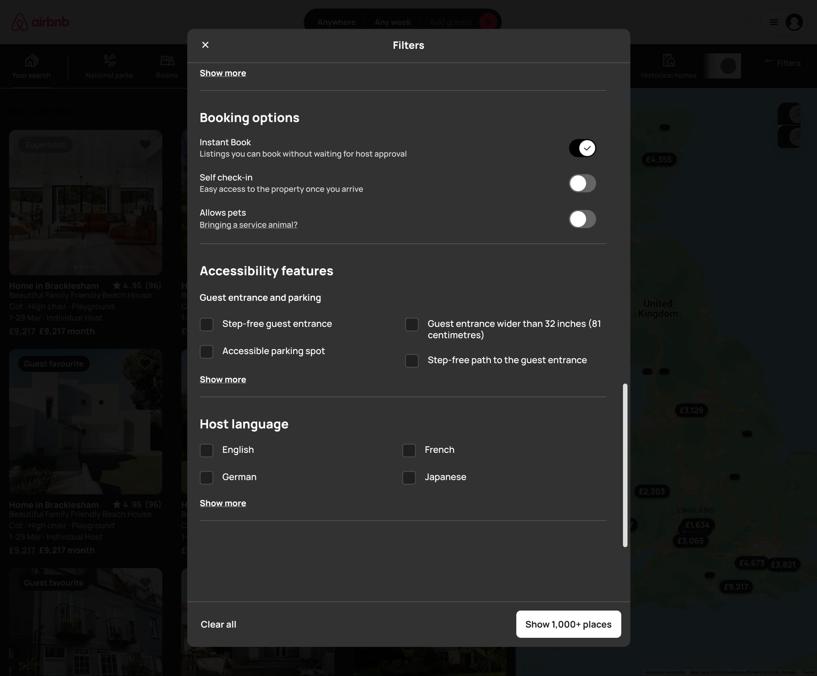Select the National parks category tab
The image size is (817, 676).
click(x=109, y=66)
